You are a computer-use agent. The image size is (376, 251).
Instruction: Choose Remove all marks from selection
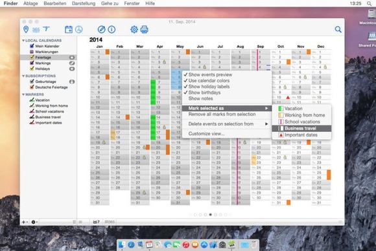[227, 115]
